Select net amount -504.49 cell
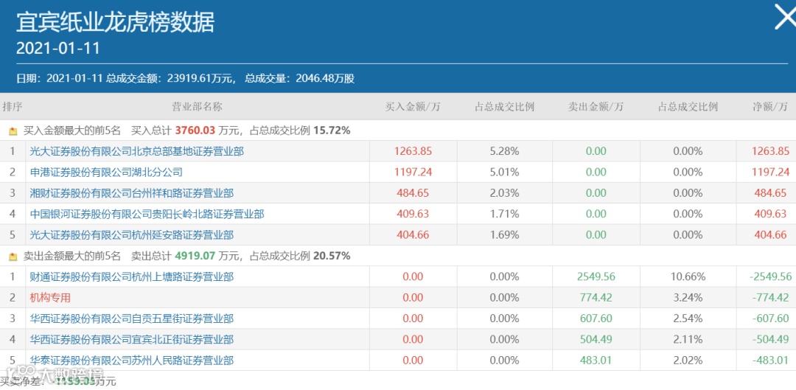Image resolution: width=796 pixels, height=390 pixels. 772,340
